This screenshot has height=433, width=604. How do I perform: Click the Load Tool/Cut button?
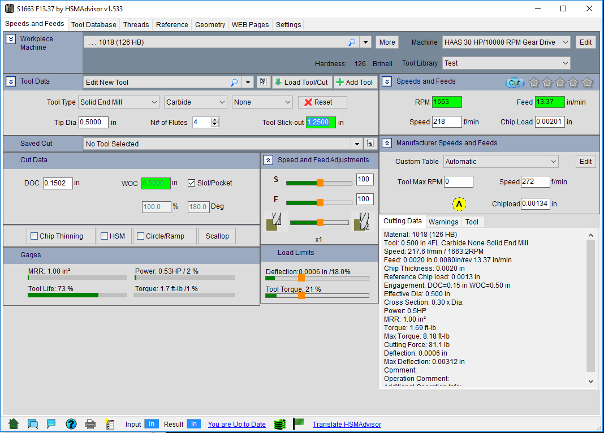coord(301,83)
